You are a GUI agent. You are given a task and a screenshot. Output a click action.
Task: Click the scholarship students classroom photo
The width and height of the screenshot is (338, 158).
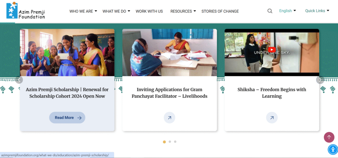(x=67, y=52)
